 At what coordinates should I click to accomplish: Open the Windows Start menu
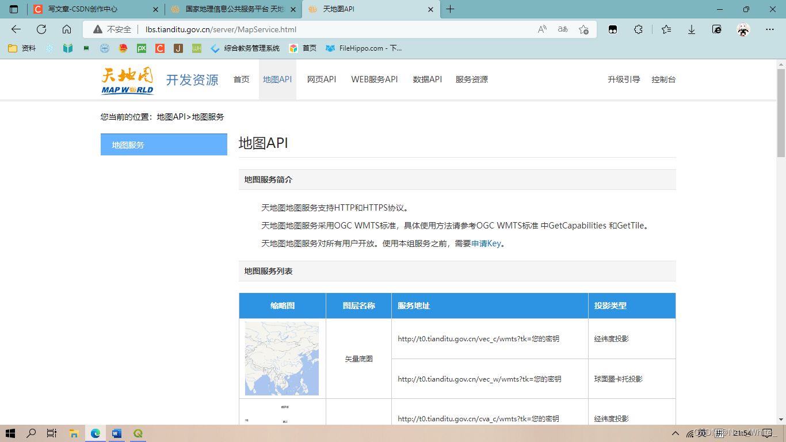point(10,433)
